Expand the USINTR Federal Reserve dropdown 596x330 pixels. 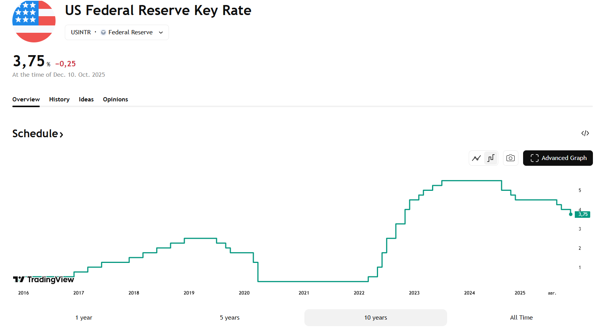pyautogui.click(x=117, y=32)
